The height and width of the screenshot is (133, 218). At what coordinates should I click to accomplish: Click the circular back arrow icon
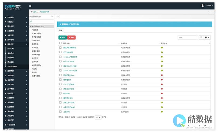pos(58,16)
